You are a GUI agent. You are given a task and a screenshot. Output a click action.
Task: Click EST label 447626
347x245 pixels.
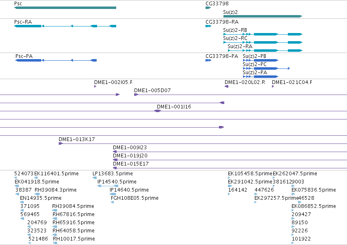tap(264, 190)
